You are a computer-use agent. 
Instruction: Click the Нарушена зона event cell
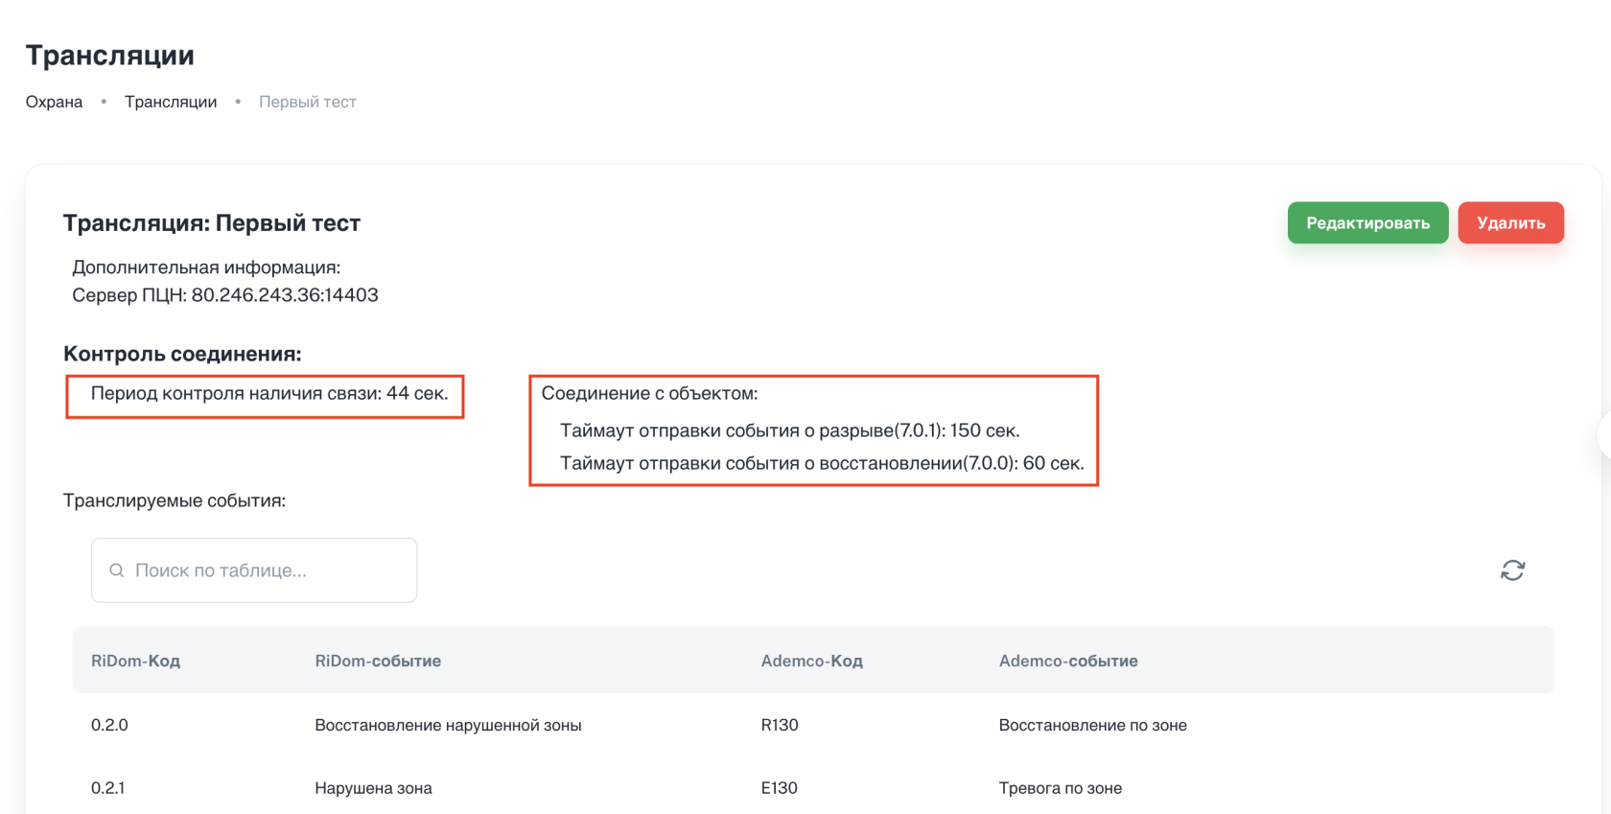point(373,788)
